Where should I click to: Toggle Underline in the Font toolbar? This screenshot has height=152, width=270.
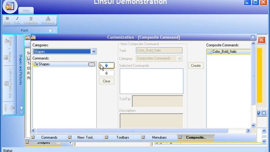[31, 20]
